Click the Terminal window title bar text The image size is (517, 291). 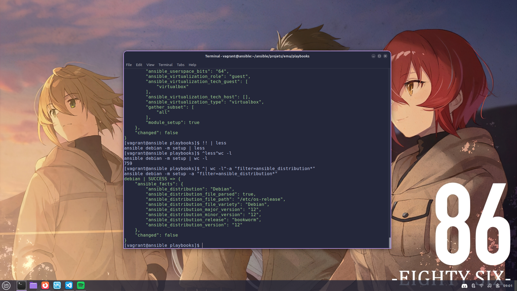pos(257,56)
